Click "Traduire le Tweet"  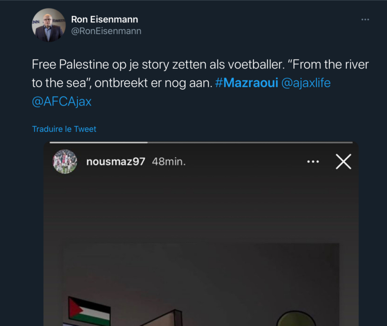click(64, 129)
